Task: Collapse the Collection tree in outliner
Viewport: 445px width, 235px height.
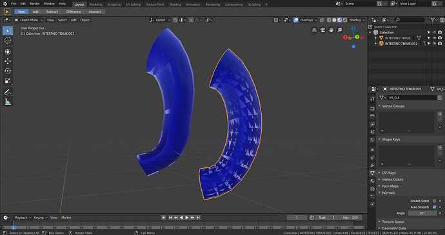Action: pos(370,33)
